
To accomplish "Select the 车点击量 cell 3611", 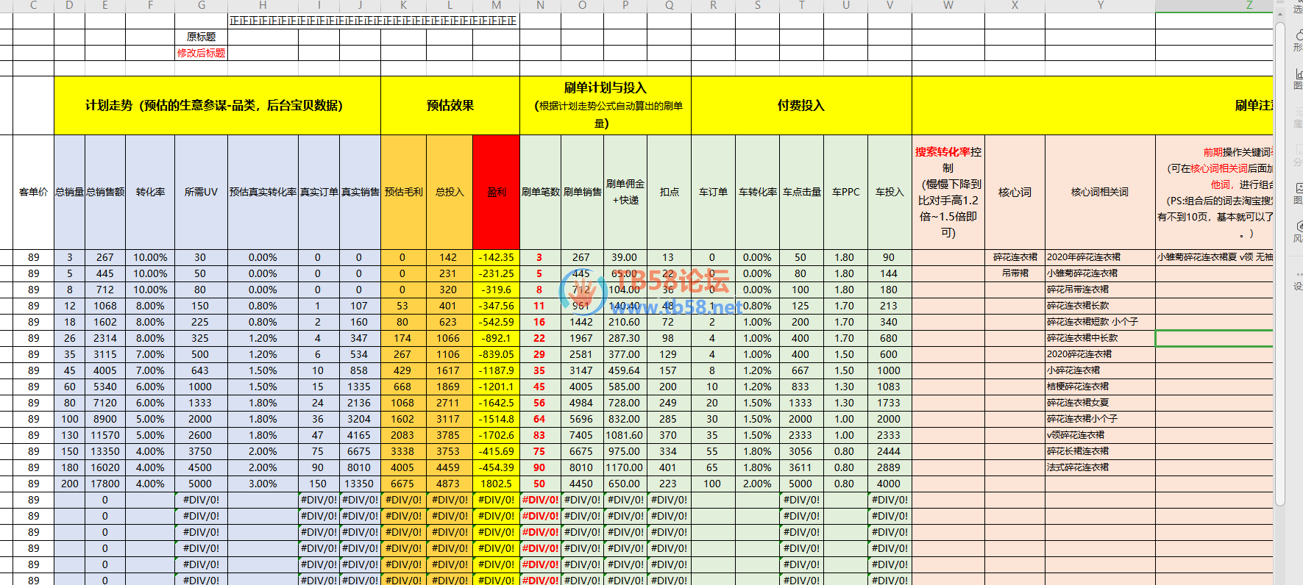I will pyautogui.click(x=801, y=467).
